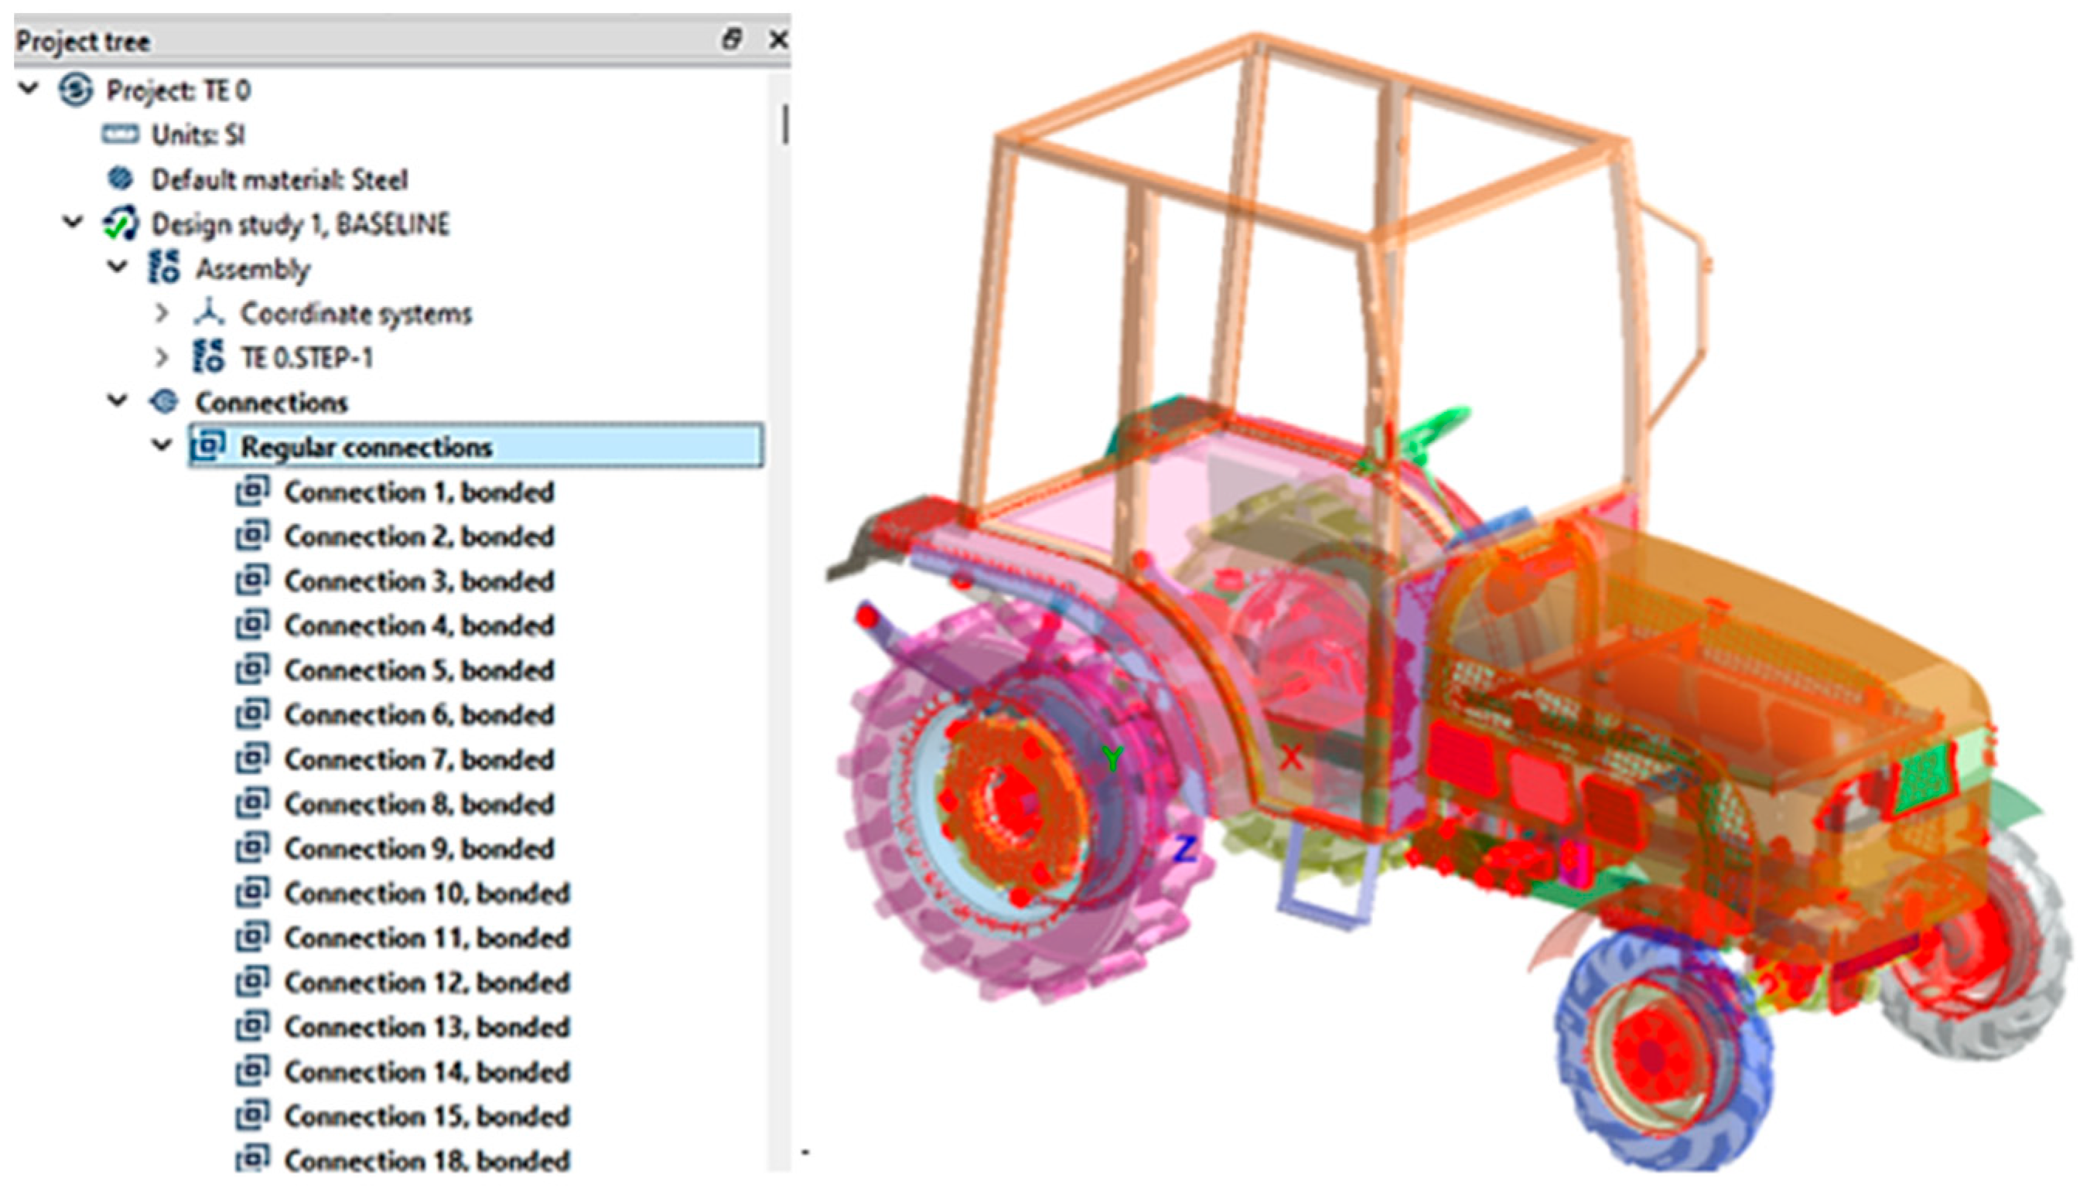Select 'TE 0.STEP-1' label
The width and height of the screenshot is (2087, 1189).
pyautogui.click(x=306, y=358)
